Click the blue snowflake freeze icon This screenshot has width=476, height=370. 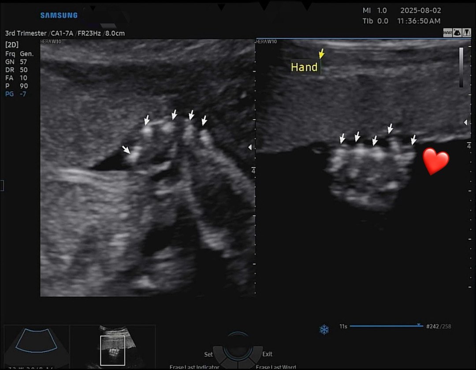[324, 329]
